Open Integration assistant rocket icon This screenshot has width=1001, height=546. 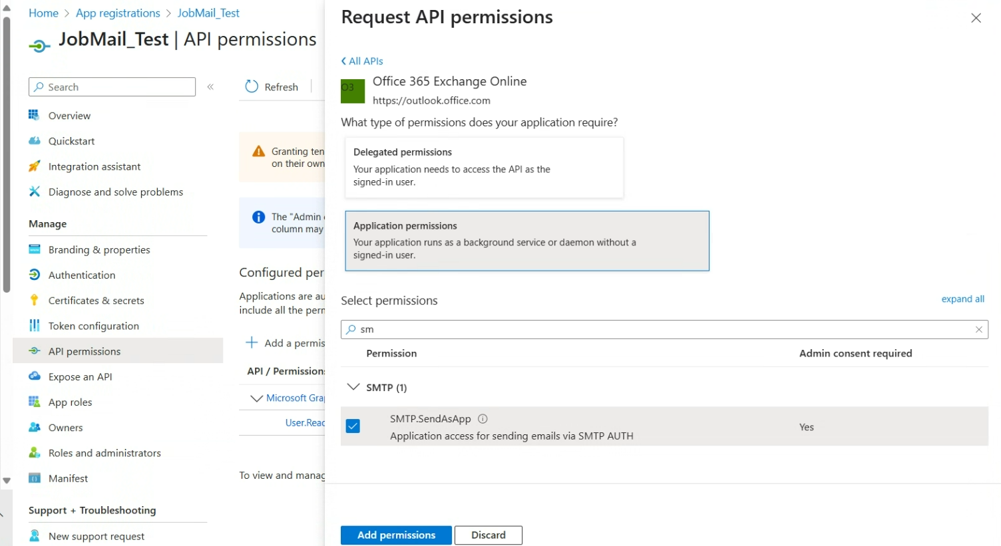click(35, 166)
